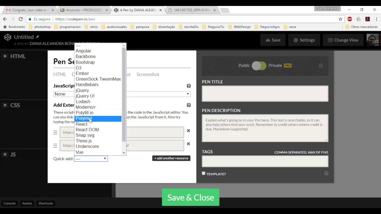Viewport: 381px width, 214px height.
Task: Open JavaScript preprocessor dropdown showing None
Action: point(122,94)
